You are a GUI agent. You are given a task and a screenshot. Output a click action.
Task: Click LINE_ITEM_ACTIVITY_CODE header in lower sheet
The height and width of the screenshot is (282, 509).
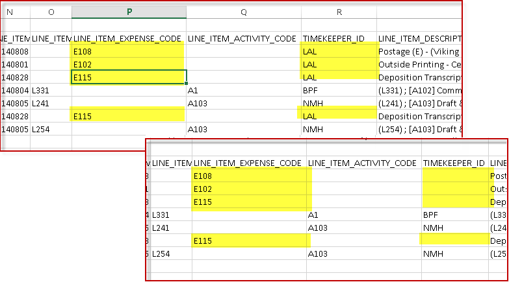(364, 163)
